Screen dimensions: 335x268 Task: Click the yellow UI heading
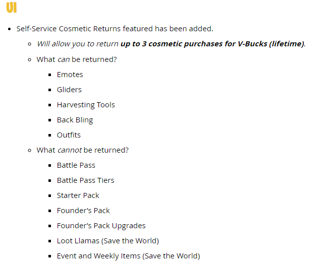click(12, 8)
